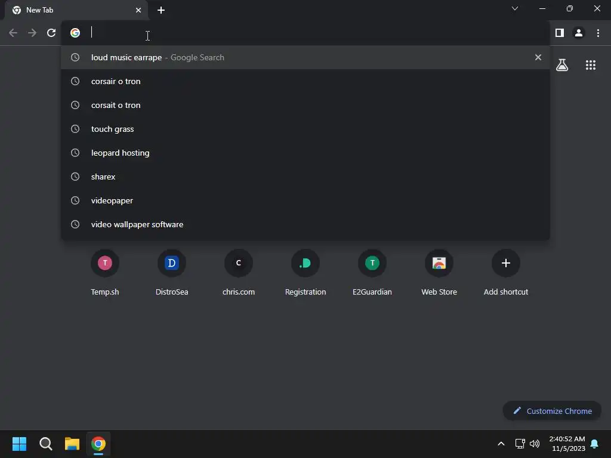Select 'corsair o tron' suggestion

coord(305,81)
